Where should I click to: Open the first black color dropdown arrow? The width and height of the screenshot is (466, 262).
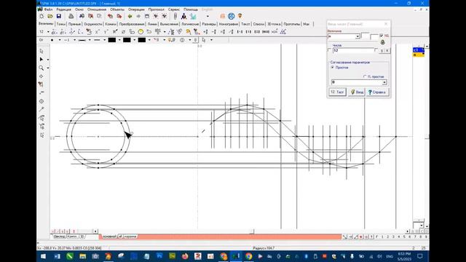click(119, 40)
